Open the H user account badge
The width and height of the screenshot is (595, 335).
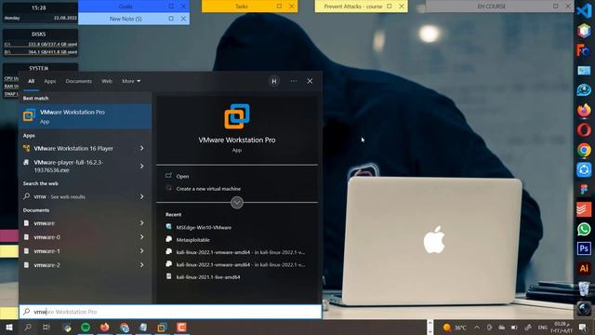pyautogui.click(x=274, y=81)
